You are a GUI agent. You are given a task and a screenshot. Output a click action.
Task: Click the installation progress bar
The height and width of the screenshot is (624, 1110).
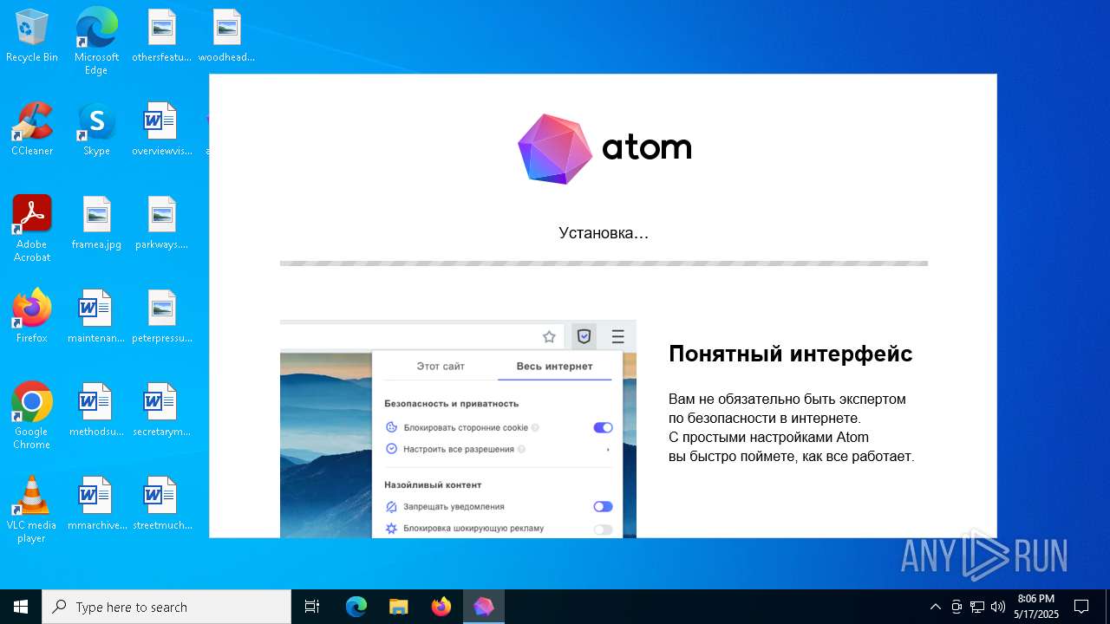604,263
